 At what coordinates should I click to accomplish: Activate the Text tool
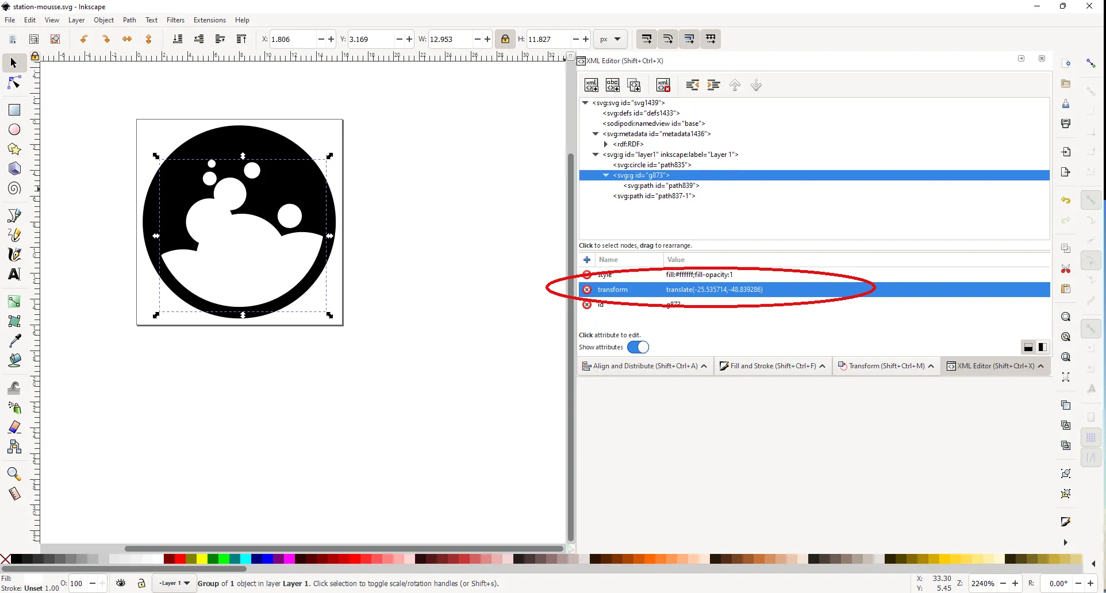(14, 274)
